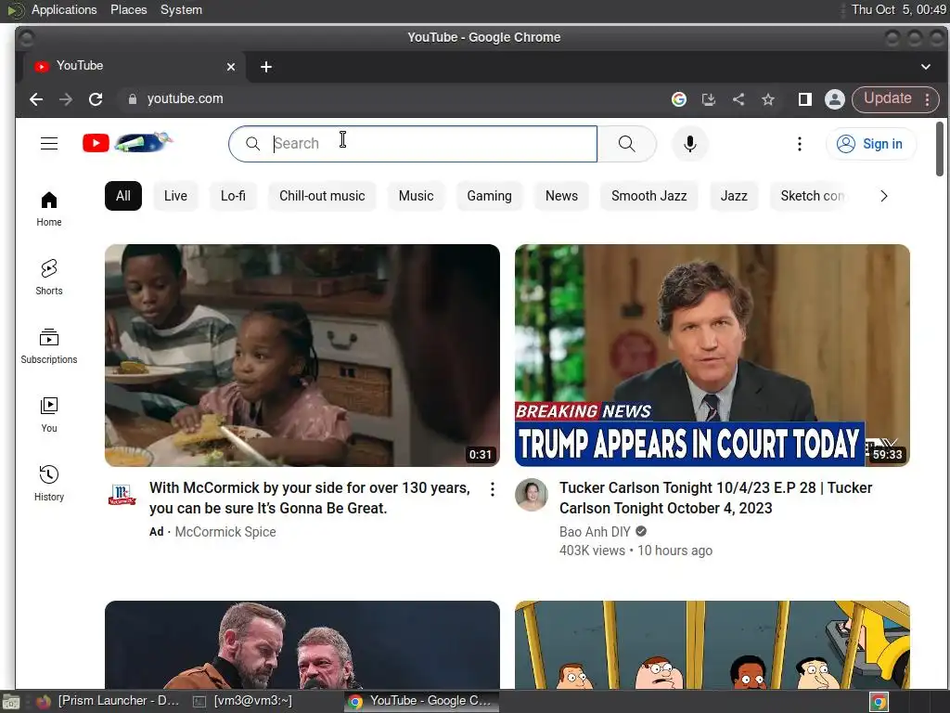
Task: Click Bao Anh DIY channel avatar
Action: 532,495
